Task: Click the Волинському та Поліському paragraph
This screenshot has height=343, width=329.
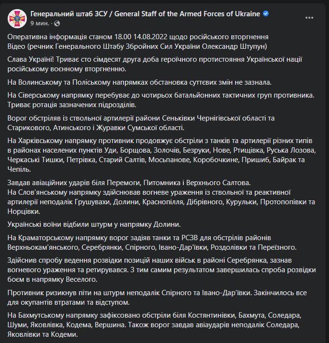Action: click(139, 82)
